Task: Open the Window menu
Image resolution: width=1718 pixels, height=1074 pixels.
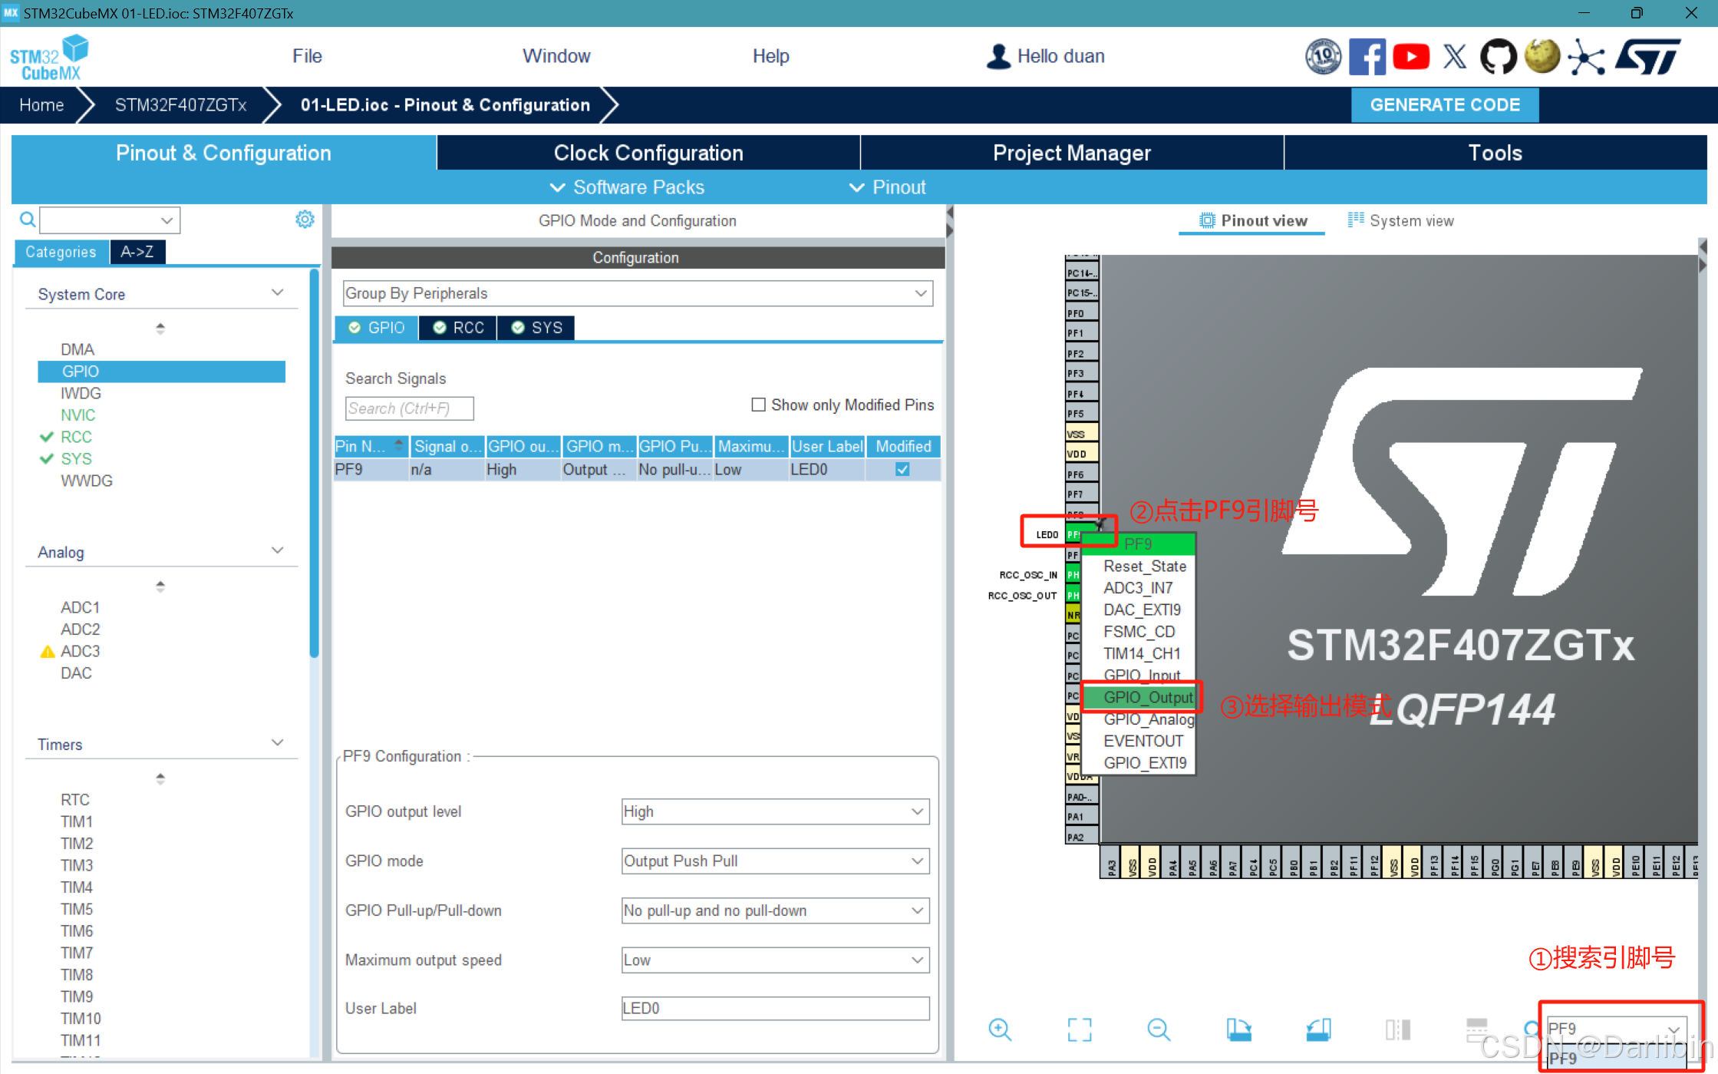Action: (x=556, y=55)
